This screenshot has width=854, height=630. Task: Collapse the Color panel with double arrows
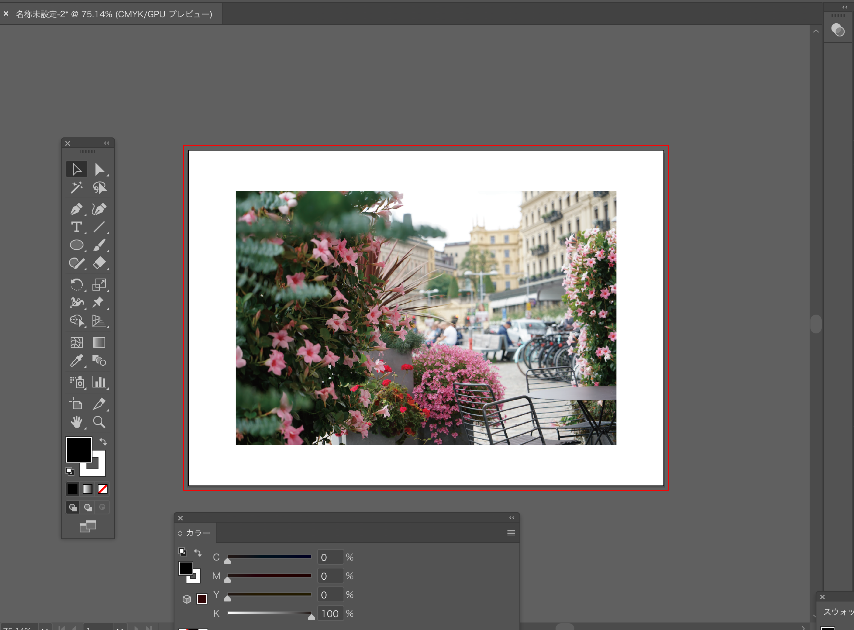point(512,518)
